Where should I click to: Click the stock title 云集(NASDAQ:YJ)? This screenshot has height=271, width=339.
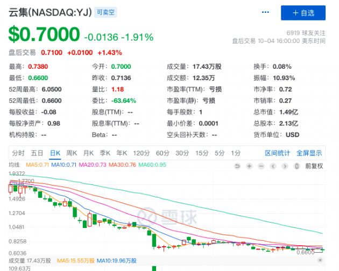[50, 12]
